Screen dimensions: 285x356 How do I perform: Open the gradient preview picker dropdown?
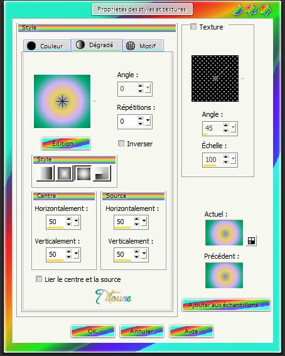click(95, 101)
